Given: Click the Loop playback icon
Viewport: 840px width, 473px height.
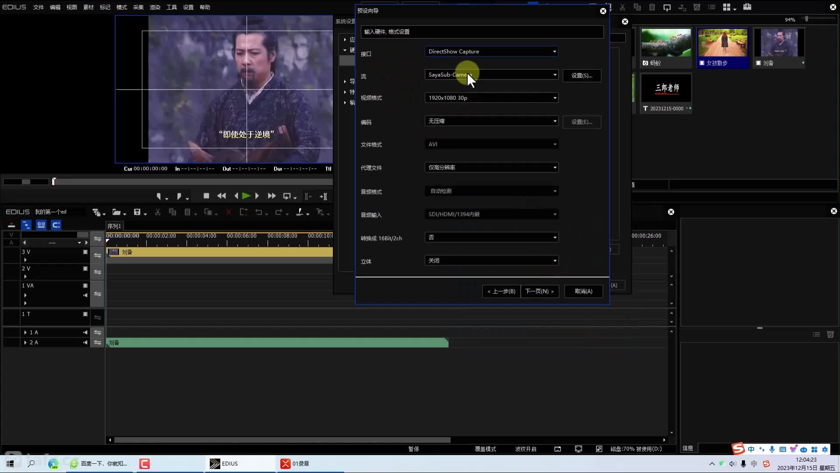Looking at the screenshot, I should [x=287, y=196].
